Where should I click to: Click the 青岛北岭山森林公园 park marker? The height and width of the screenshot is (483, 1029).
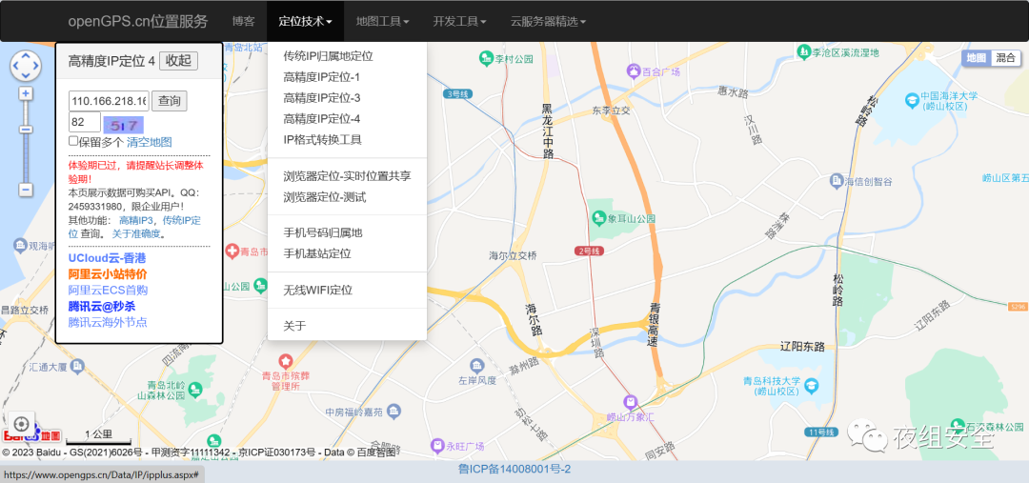pyautogui.click(x=194, y=392)
